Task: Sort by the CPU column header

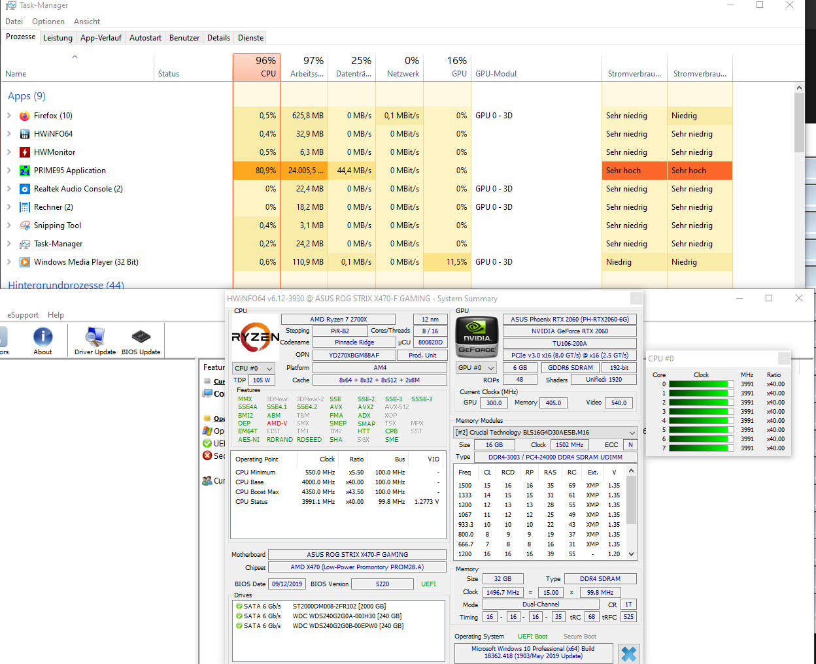Action: pyautogui.click(x=256, y=67)
